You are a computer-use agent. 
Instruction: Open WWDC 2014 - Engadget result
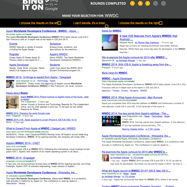coord(20,158)
